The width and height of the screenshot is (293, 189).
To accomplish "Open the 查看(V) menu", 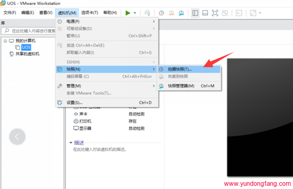I will tap(46, 13).
